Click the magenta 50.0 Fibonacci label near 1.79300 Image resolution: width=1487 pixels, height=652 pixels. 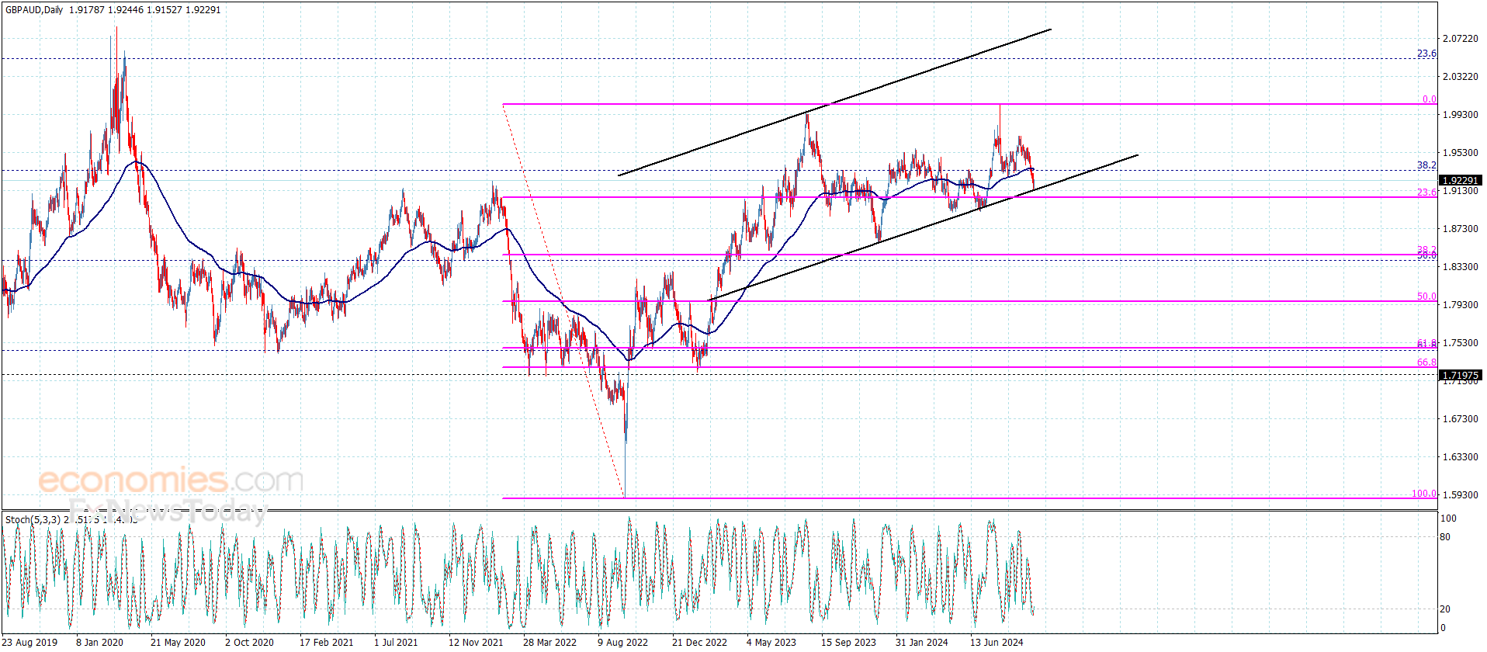coord(1426,297)
